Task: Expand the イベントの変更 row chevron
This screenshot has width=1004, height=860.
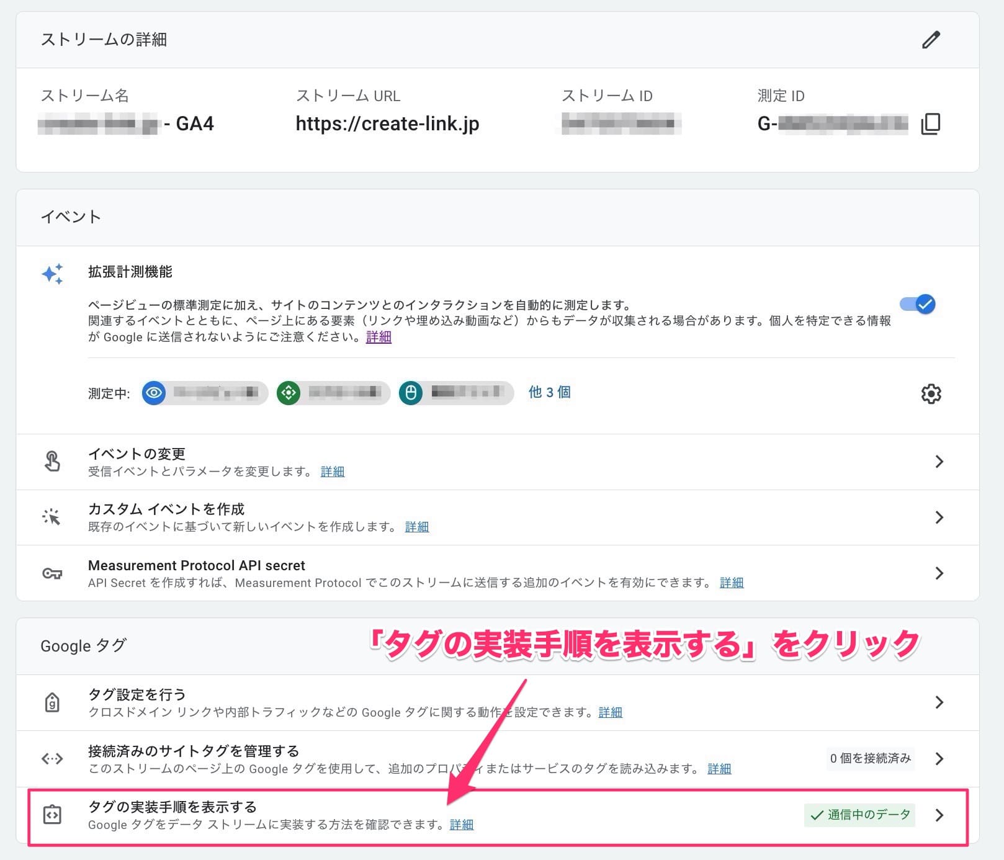Action: (939, 461)
